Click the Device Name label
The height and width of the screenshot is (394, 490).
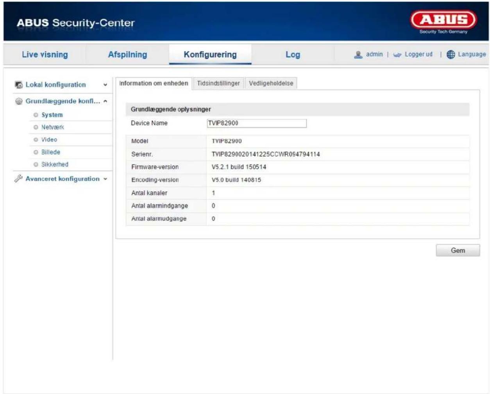[x=149, y=123]
